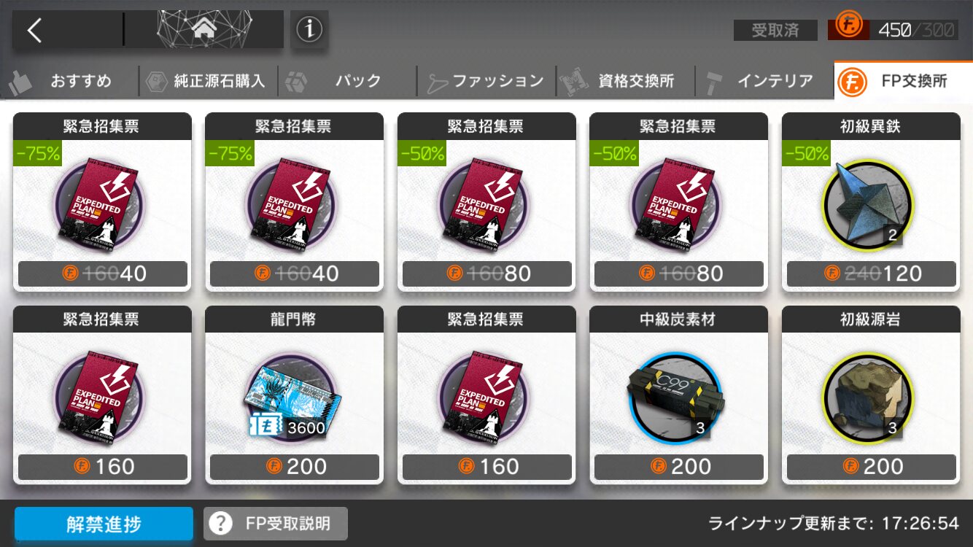Buy third 緊急招集票 priced at 80
Viewport: 973px width, 547px height.
tap(486, 202)
